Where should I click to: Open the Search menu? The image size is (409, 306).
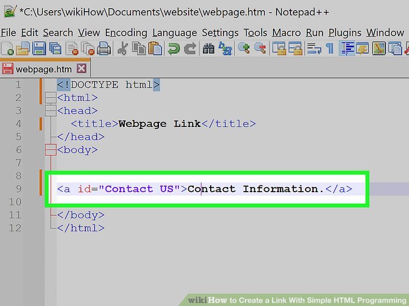point(58,33)
